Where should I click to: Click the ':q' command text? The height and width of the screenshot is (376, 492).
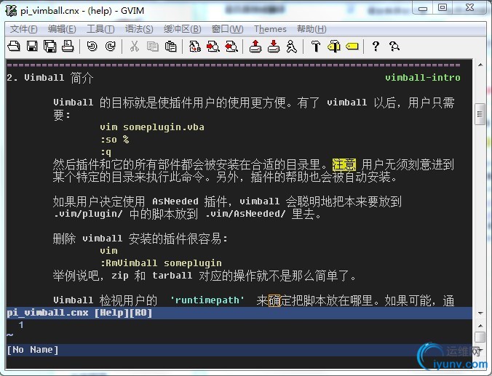(x=106, y=152)
